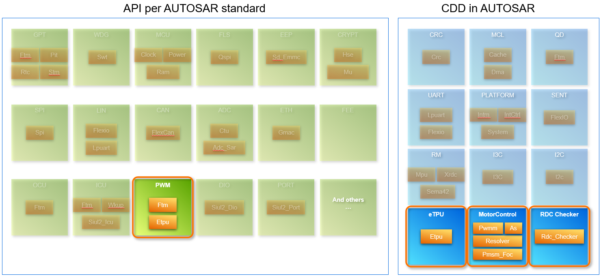Click the IntCtrl link in PLATFORM
The height and width of the screenshot is (276, 601).
[512, 115]
